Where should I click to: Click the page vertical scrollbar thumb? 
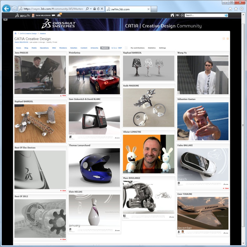[243, 125]
